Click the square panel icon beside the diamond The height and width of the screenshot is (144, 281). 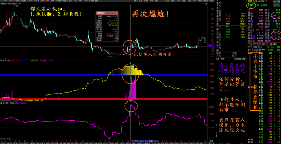(x=206, y=3)
